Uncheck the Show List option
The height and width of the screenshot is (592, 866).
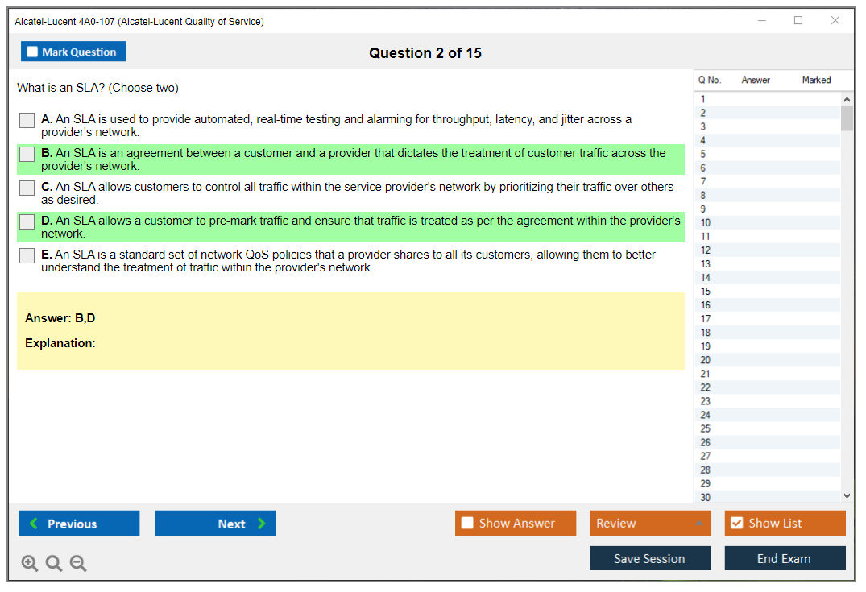click(736, 524)
